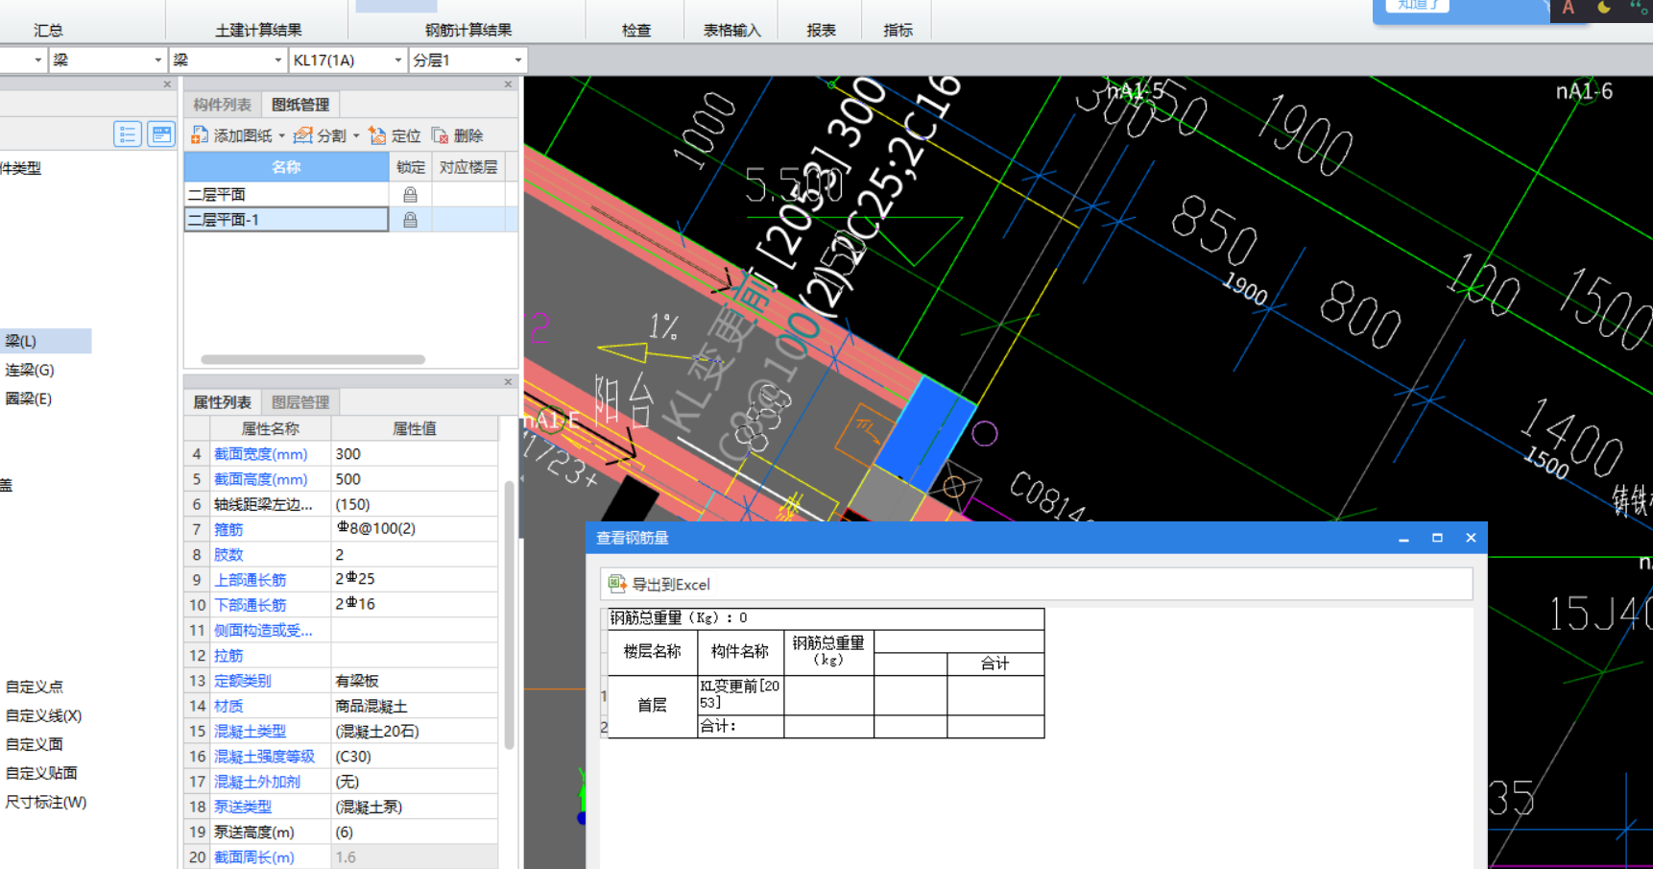This screenshot has height=869, width=1653.
Task: Click the teal quote icon in the top-right overlay
Action: pos(1639,8)
